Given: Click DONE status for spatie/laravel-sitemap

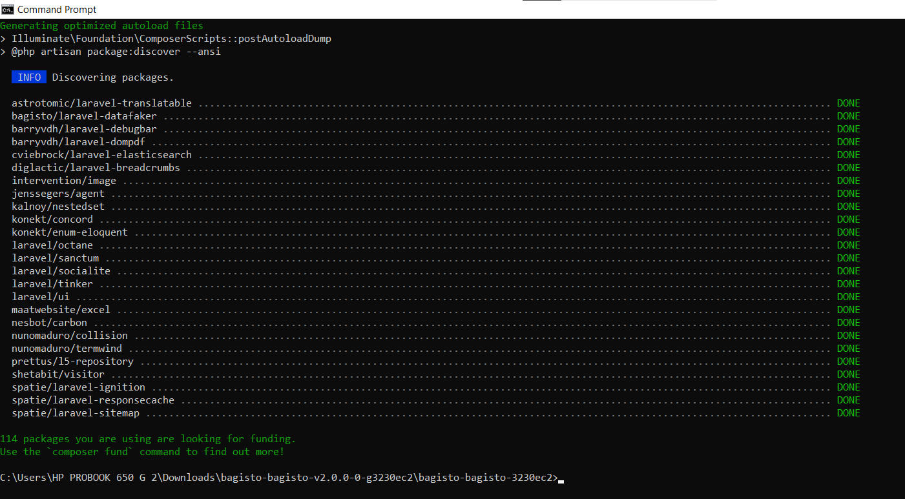Looking at the screenshot, I should pyautogui.click(x=849, y=413).
